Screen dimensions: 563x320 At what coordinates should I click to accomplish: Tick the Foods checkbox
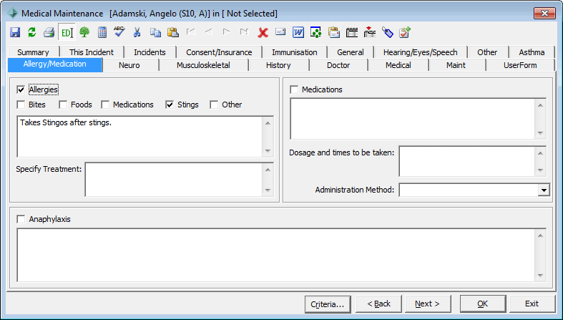point(63,105)
